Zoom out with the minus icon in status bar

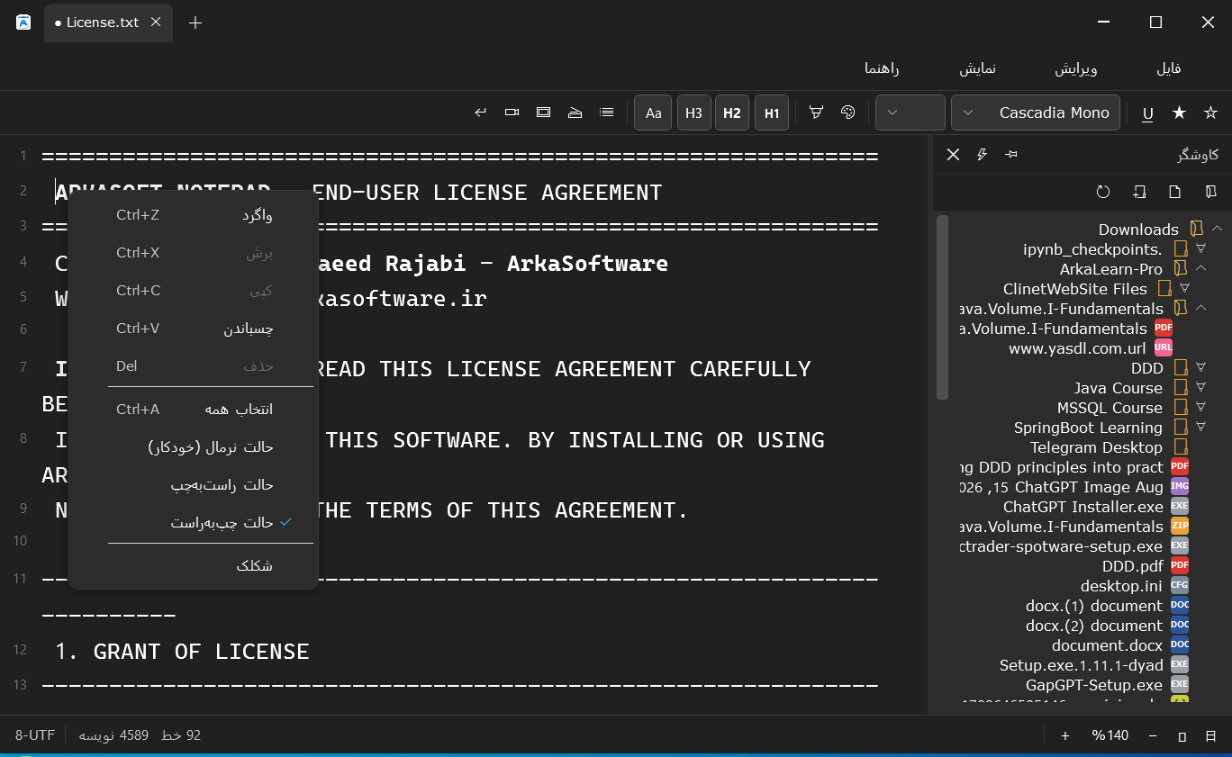point(1153,735)
